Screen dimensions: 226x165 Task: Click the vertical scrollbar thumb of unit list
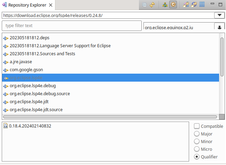coord(222,57)
